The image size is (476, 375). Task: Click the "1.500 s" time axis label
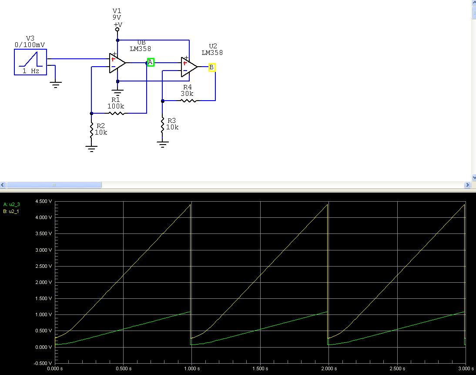click(x=261, y=368)
